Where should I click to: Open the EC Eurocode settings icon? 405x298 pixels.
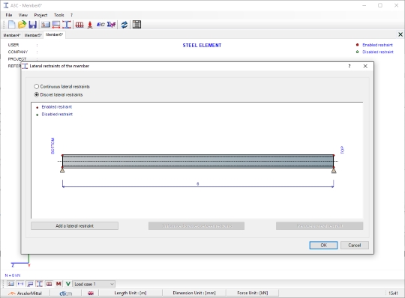[x=100, y=25]
